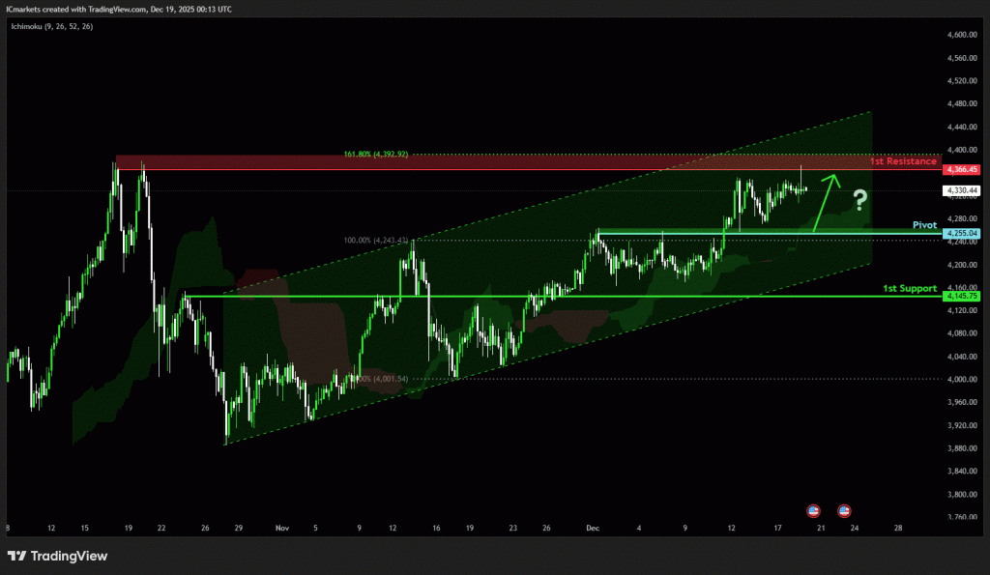Click the red resistance zone rectangle
Viewport: 990px width, 575px height.
pyautogui.click(x=483, y=162)
